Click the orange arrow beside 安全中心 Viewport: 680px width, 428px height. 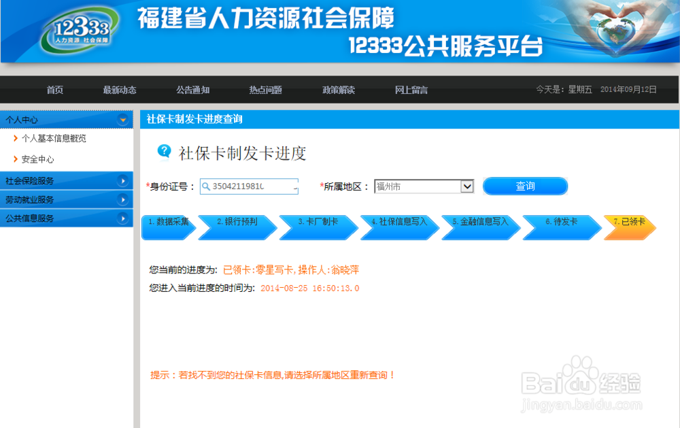coord(14,158)
